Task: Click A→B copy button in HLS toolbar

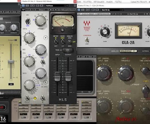Action: click(61, 10)
